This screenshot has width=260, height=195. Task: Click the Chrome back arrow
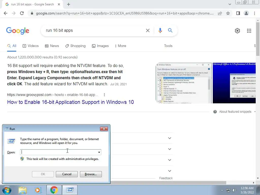(x=6, y=13)
